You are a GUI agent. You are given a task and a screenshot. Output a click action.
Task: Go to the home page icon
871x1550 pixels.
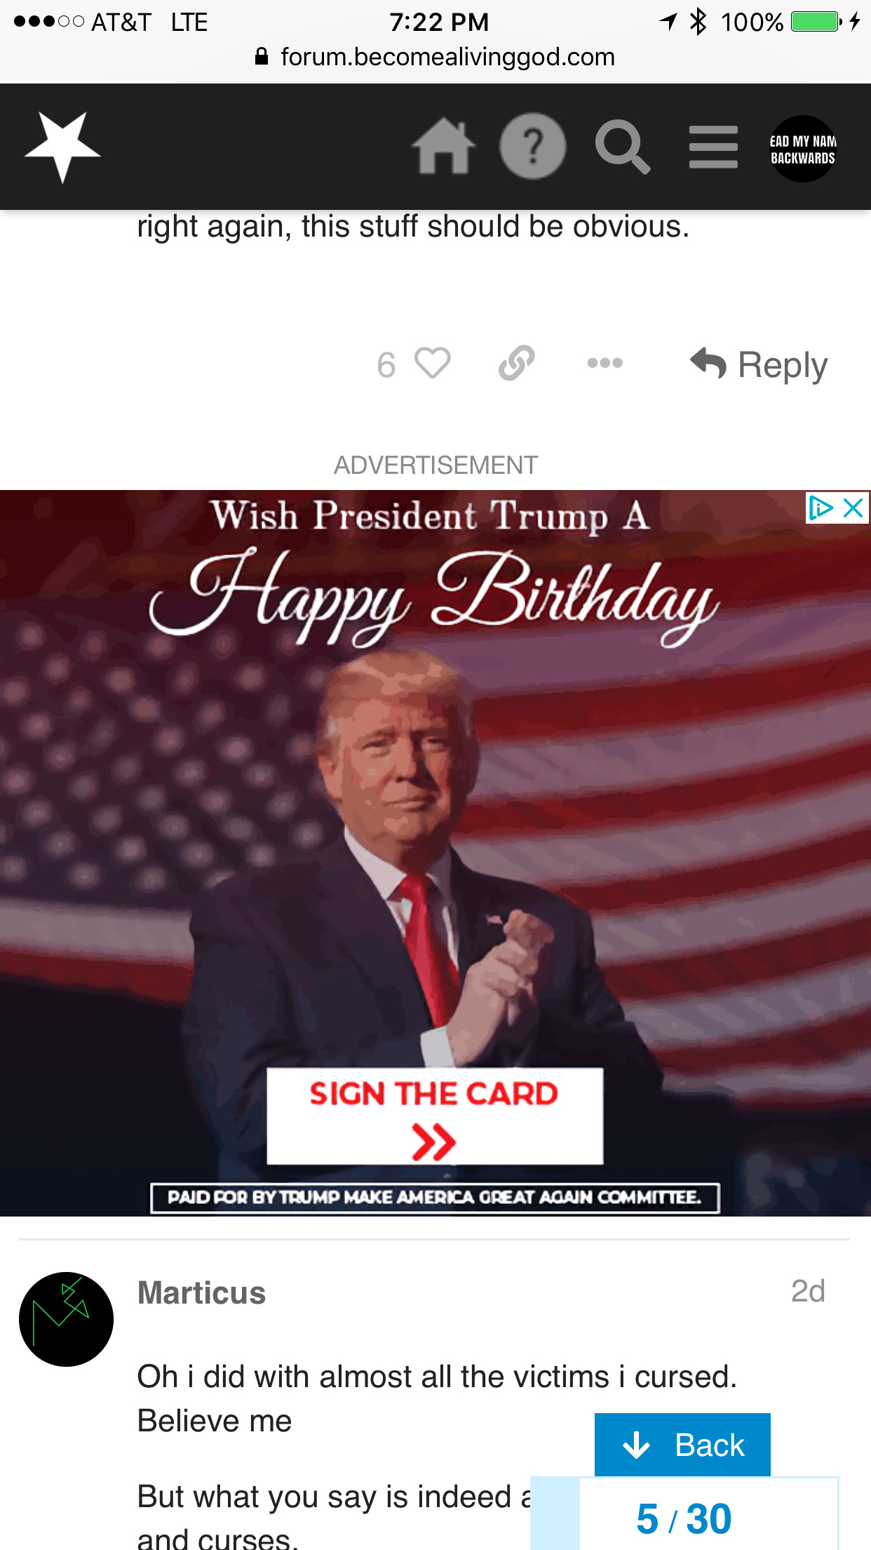click(x=443, y=146)
